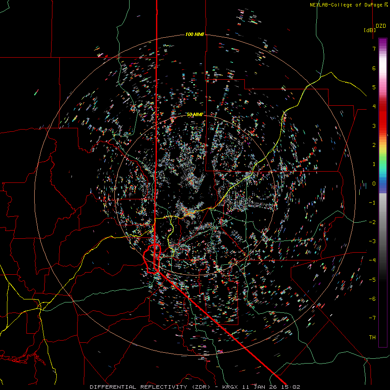
Task: Click the scale value 6
Action: coord(374,68)
